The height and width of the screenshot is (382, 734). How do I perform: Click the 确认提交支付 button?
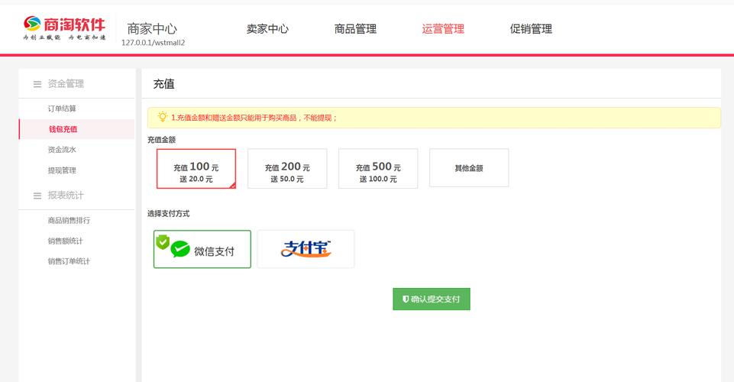click(431, 299)
